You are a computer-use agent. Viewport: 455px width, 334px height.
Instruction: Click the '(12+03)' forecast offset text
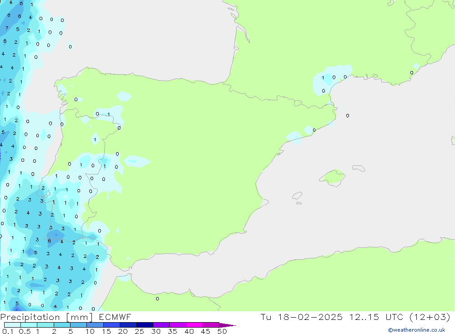coord(430,317)
